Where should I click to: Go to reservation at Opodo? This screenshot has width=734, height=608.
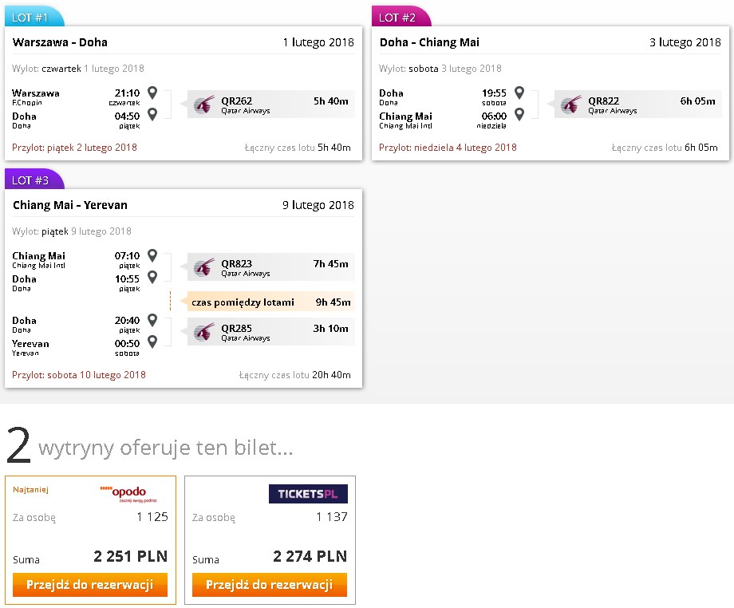tap(90, 585)
